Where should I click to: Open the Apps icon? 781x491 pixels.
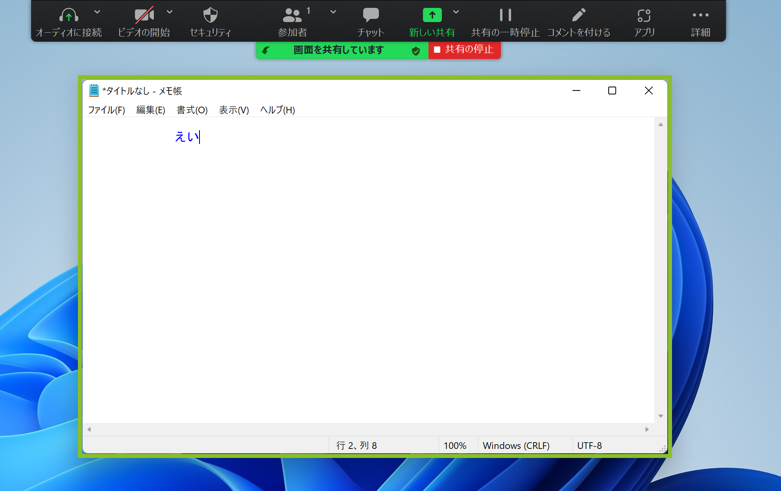pyautogui.click(x=644, y=16)
